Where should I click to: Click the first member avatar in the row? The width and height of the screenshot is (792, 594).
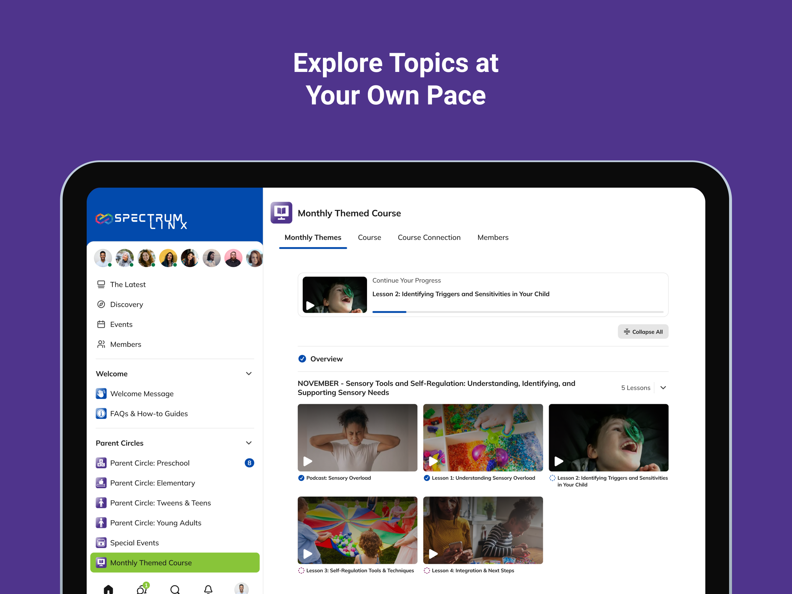coord(103,258)
